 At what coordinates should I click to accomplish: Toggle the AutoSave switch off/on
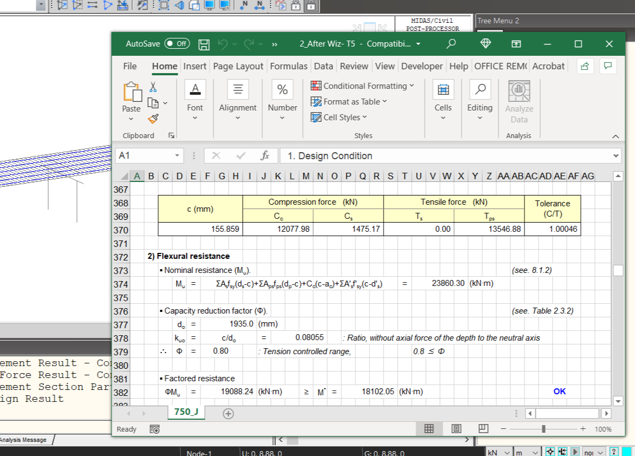click(x=177, y=44)
